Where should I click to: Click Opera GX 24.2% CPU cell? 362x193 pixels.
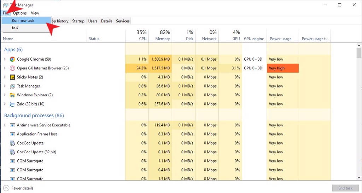(x=137, y=68)
